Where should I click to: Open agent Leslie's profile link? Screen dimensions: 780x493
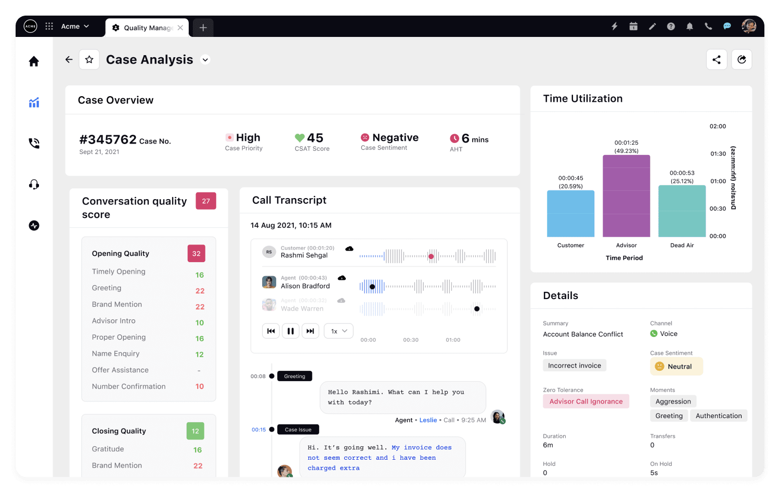coord(428,420)
